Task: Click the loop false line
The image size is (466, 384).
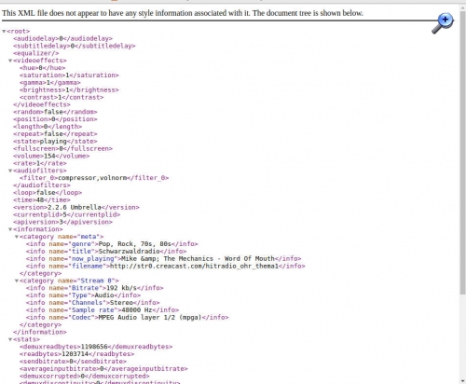Action: (x=48, y=193)
